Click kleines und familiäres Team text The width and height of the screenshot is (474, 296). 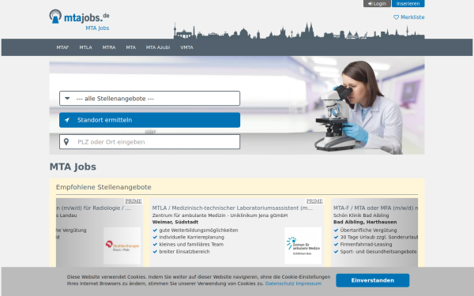[191, 245]
